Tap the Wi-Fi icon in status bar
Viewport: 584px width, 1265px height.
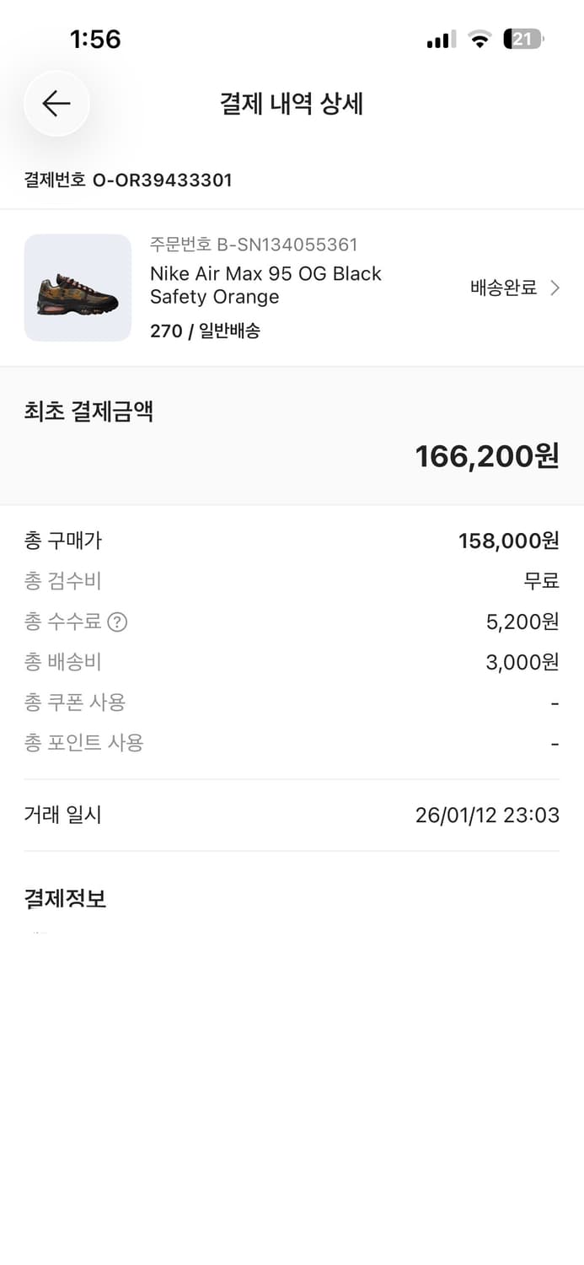(480, 38)
